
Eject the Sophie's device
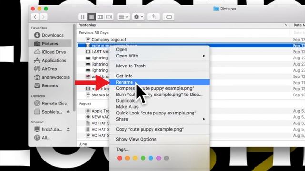pyautogui.click(x=68, y=112)
